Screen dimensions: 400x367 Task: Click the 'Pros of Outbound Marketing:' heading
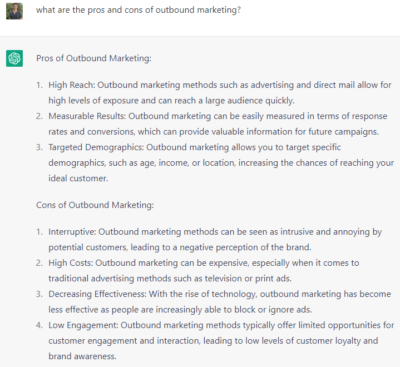pos(93,58)
